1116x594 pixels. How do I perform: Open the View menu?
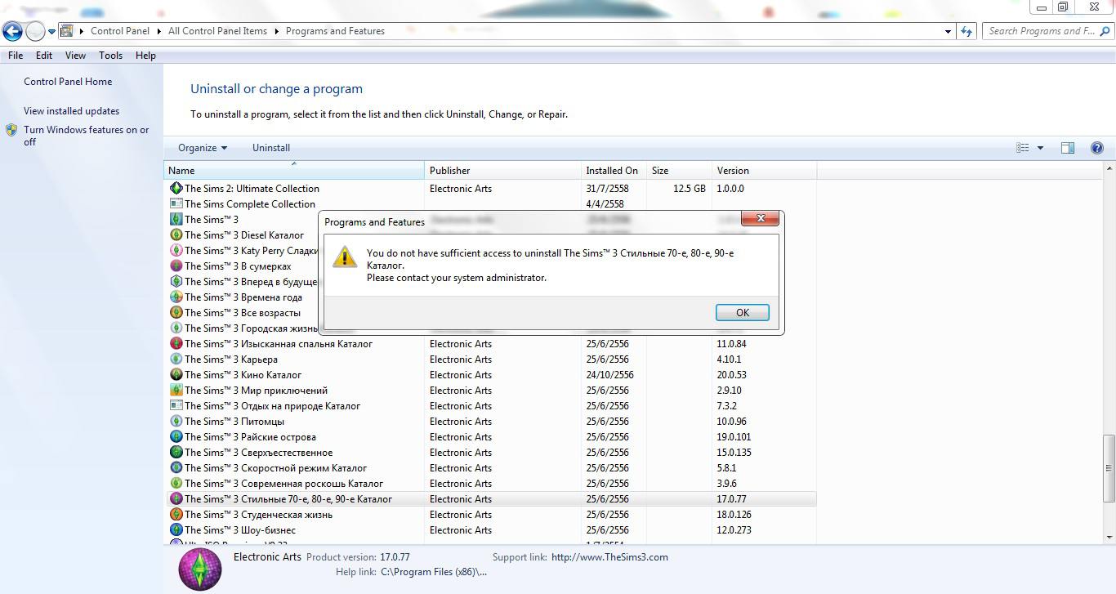[75, 56]
